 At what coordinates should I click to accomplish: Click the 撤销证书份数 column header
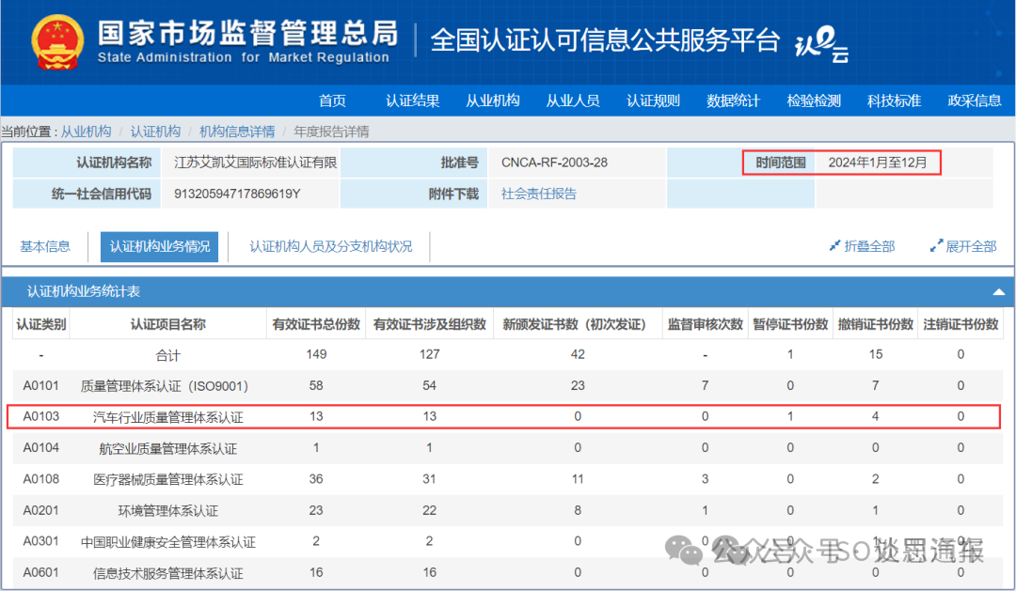[x=876, y=324]
